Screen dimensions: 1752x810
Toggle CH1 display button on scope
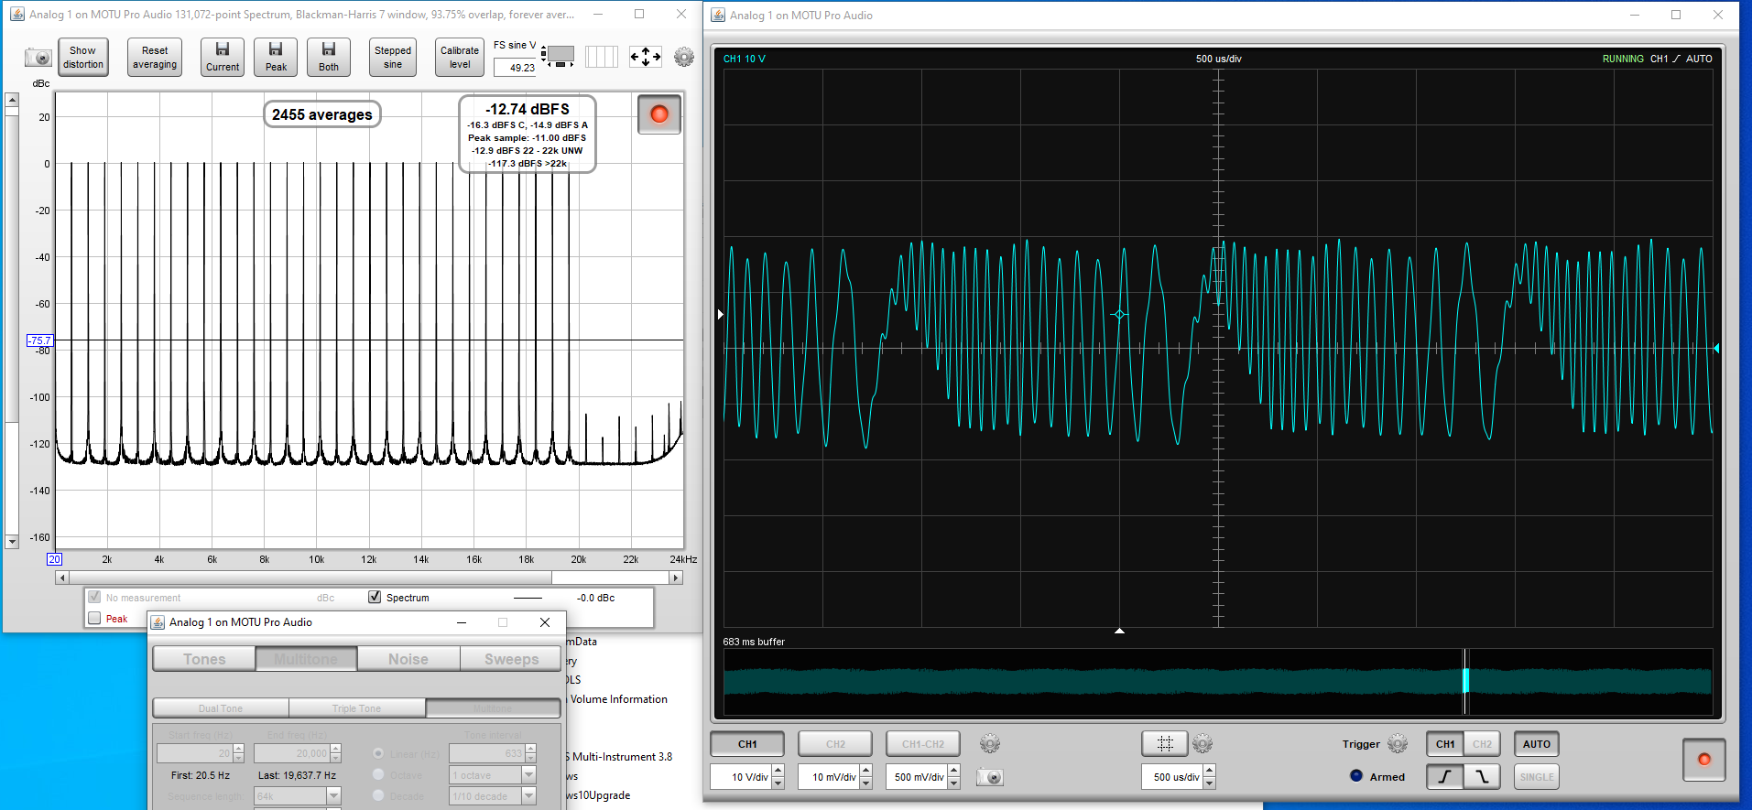(747, 744)
